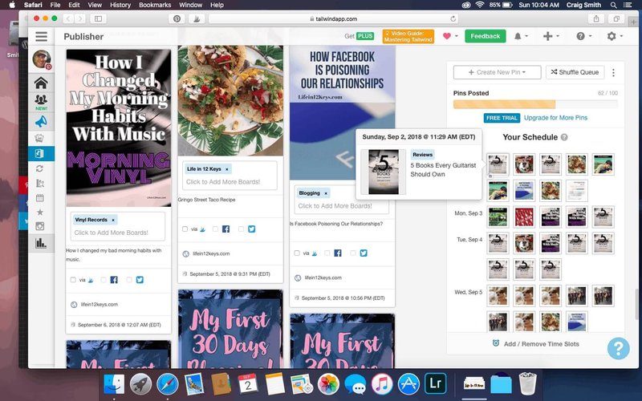Open the hamburger menu in Tailwind sidebar
This screenshot has width=642, height=401.
pos(42,36)
